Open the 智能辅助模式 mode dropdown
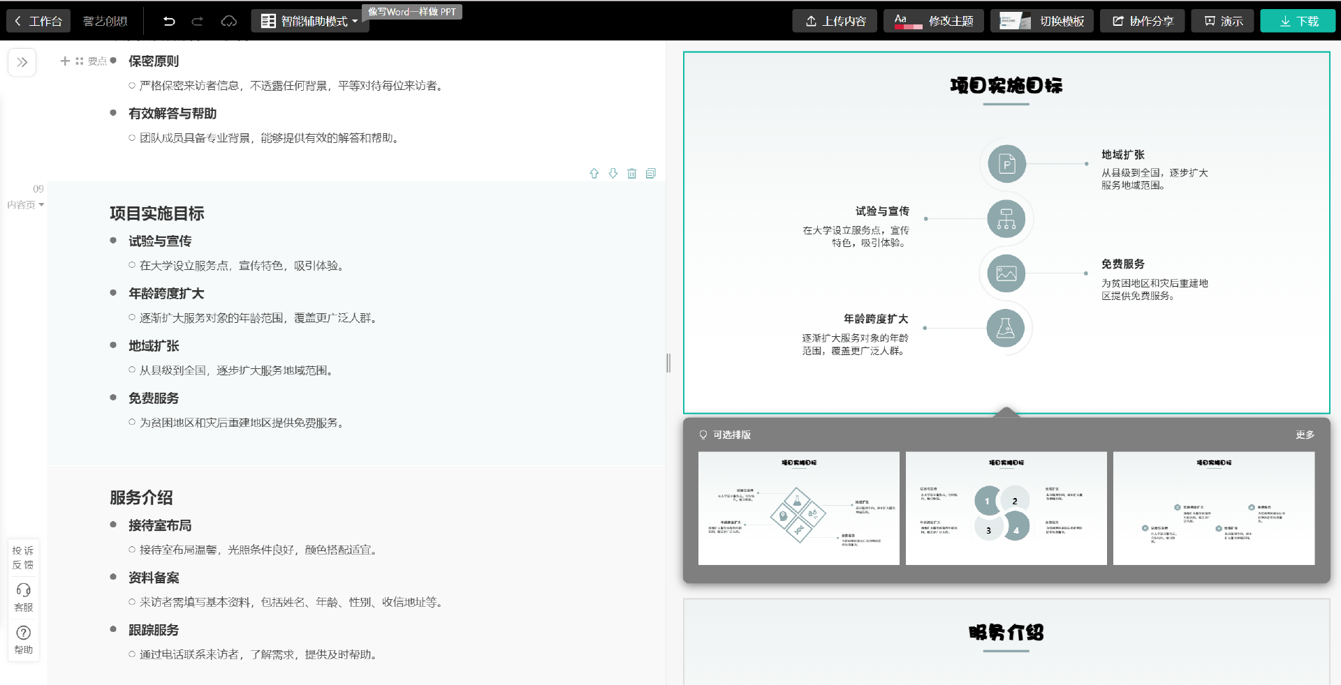Viewport: 1341px width, 685px height. pos(310,21)
